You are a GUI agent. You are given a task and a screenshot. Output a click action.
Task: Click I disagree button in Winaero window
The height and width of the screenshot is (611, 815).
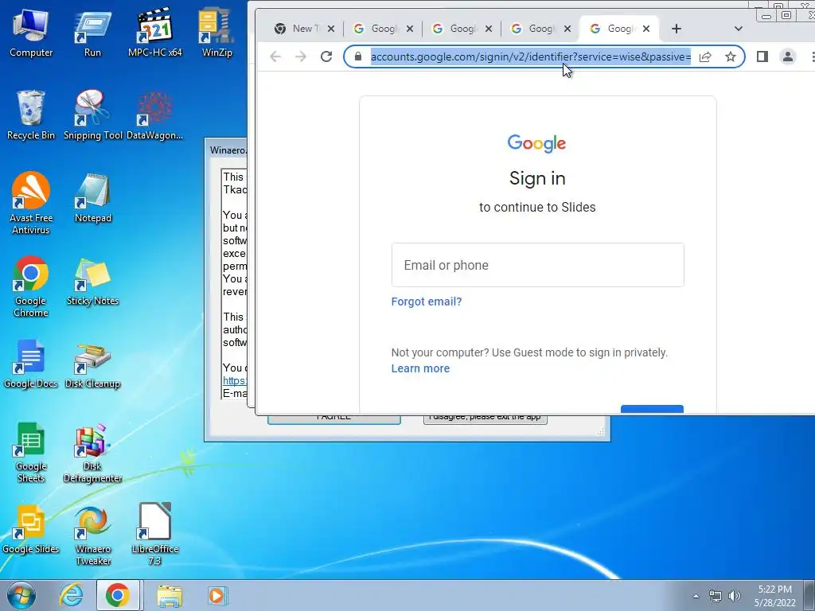[x=485, y=418]
